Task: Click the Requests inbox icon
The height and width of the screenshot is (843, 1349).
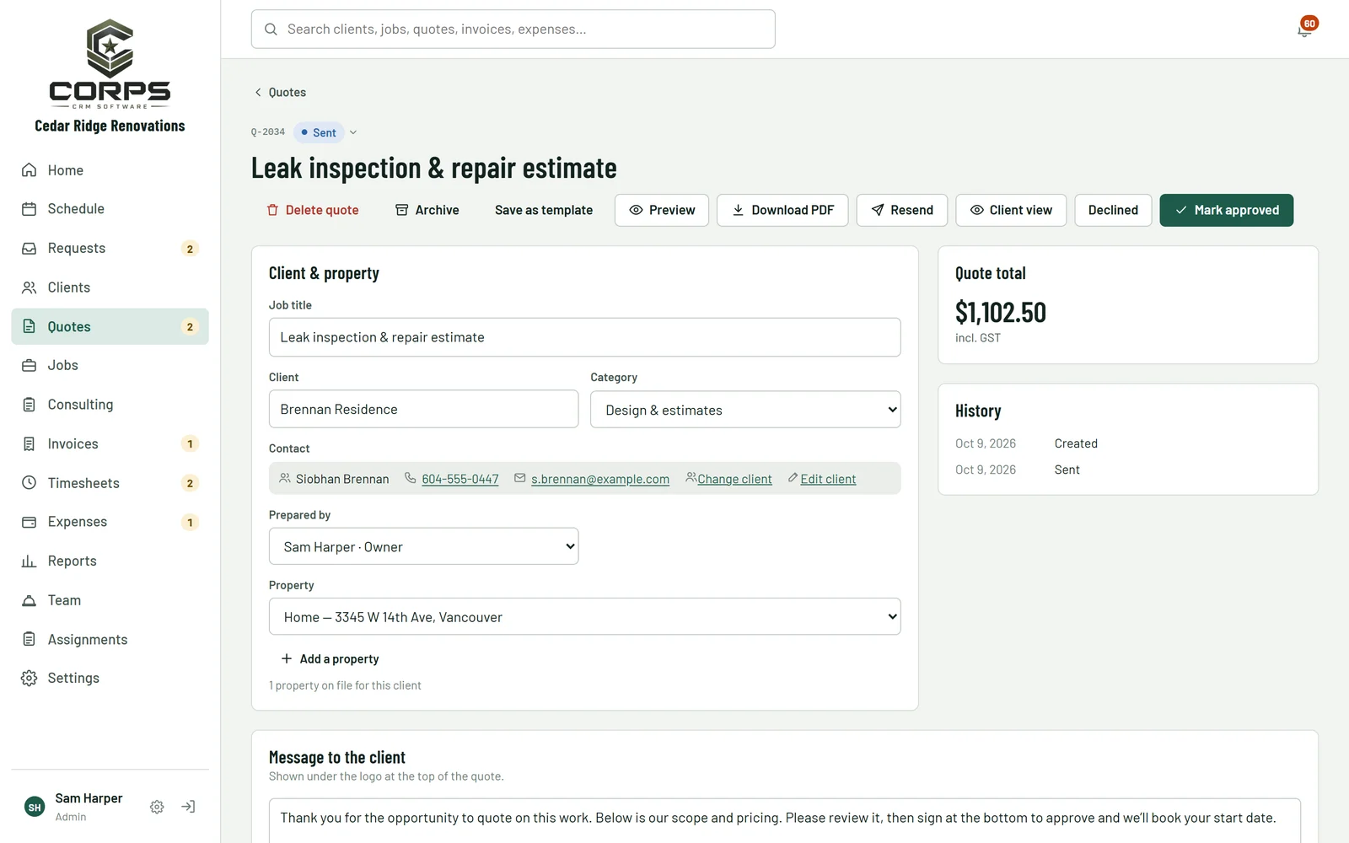Action: [30, 249]
